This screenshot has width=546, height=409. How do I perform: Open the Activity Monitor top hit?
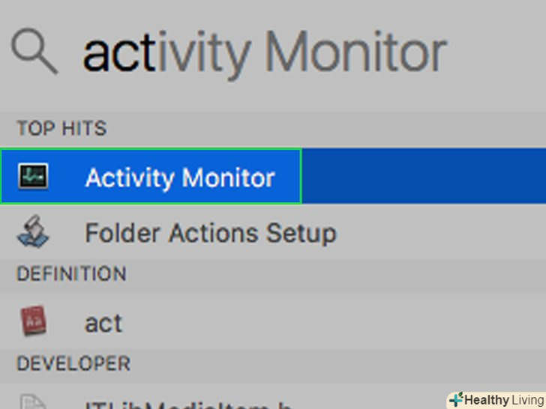(x=180, y=178)
